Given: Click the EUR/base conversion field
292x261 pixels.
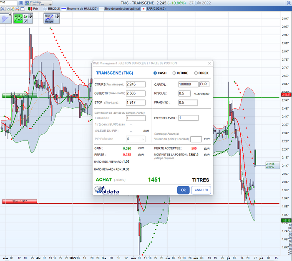Looking at the screenshot, I should click(136, 118).
